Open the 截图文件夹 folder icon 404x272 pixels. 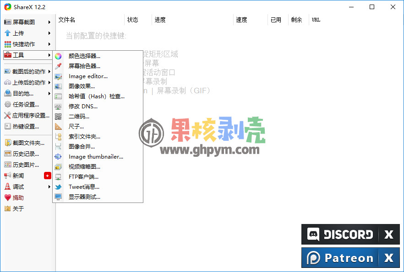pyautogui.click(x=8, y=143)
